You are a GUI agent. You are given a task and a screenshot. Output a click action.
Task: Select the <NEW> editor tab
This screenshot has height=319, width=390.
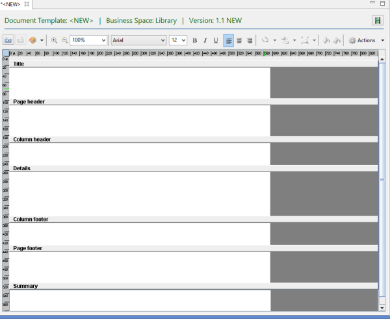11,5
